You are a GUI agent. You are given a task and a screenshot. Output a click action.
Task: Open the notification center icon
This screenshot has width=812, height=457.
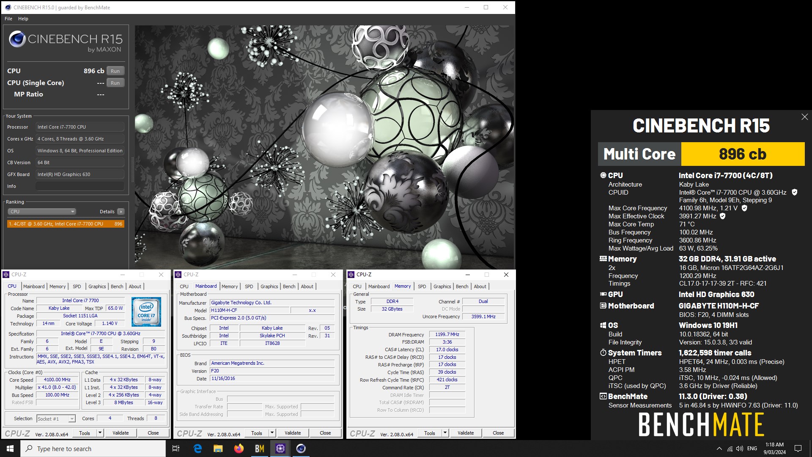798,449
